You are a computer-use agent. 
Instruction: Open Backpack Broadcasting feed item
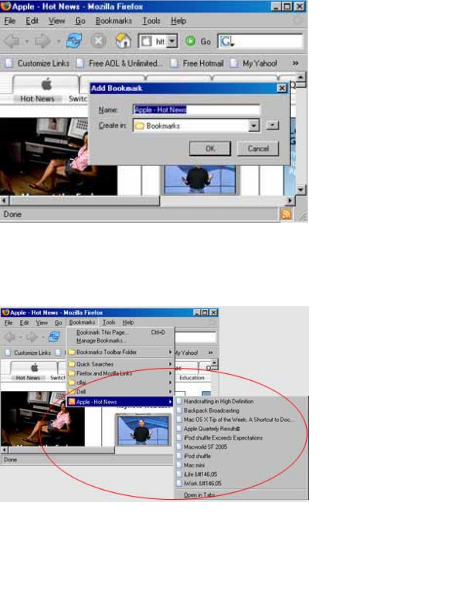(x=211, y=411)
